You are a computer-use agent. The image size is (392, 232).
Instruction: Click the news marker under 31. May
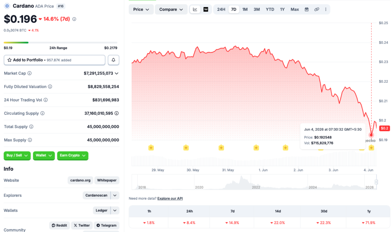[x=221, y=148]
